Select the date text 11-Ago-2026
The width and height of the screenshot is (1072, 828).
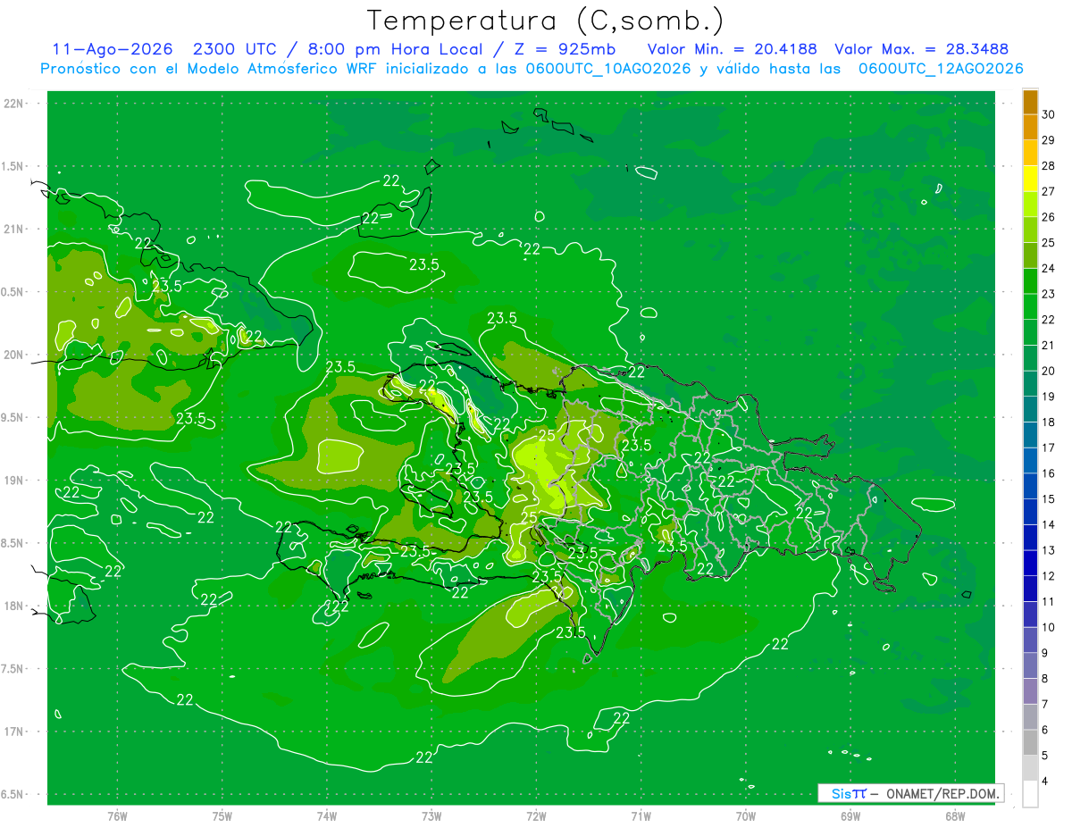(113, 49)
